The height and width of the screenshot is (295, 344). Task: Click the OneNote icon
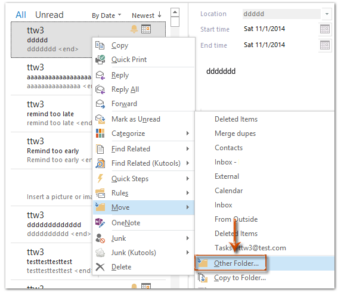pyautogui.click(x=100, y=223)
